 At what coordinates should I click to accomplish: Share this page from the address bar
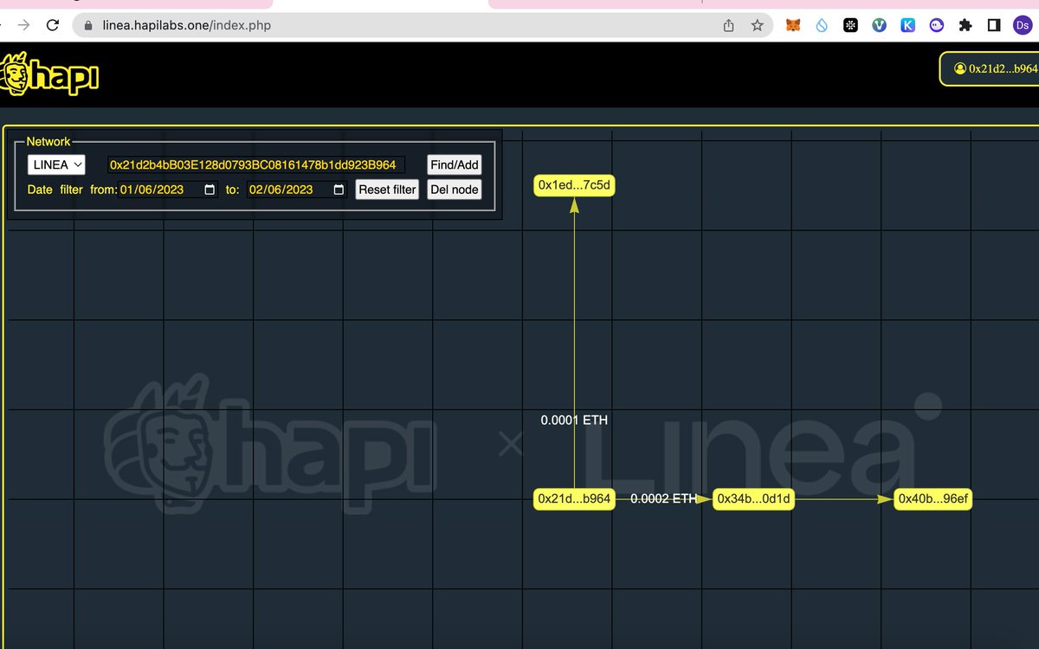729,25
